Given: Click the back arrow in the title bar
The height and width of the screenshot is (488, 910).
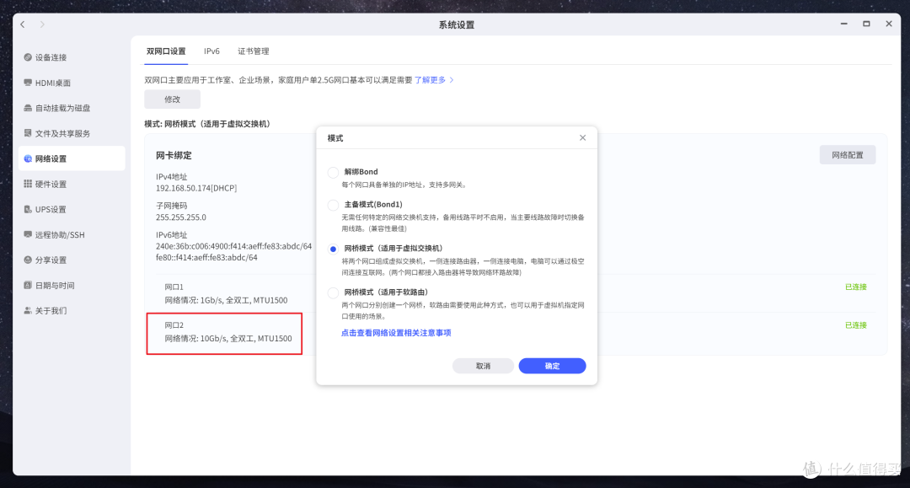Looking at the screenshot, I should pos(23,24).
